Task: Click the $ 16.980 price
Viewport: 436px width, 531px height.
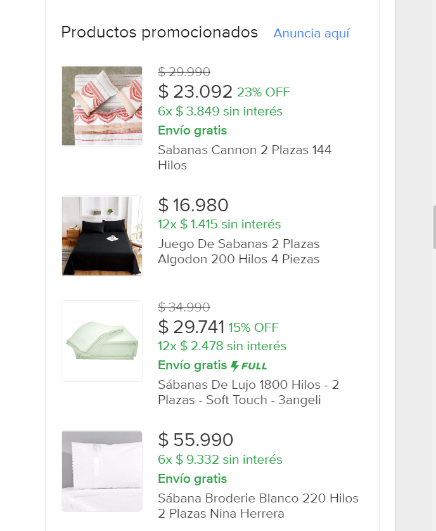Action: pyautogui.click(x=193, y=205)
